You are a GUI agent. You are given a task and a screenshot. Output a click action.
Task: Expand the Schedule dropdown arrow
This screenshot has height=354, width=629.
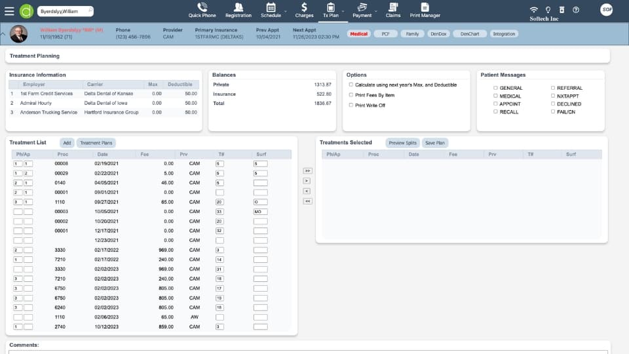click(x=286, y=11)
